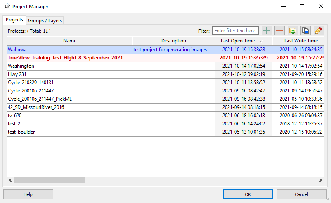Click the copy project icon

305,31
